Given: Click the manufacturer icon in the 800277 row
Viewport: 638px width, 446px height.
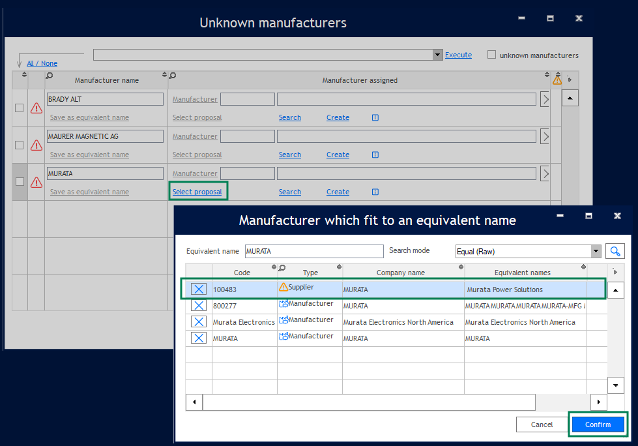Looking at the screenshot, I should click(x=283, y=304).
